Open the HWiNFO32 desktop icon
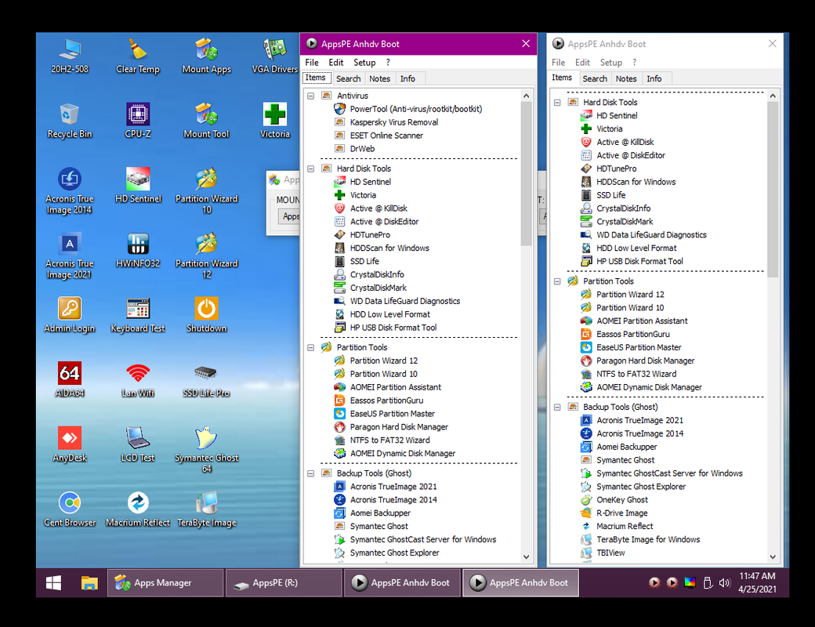Screen dimensions: 815x627 (x=138, y=250)
